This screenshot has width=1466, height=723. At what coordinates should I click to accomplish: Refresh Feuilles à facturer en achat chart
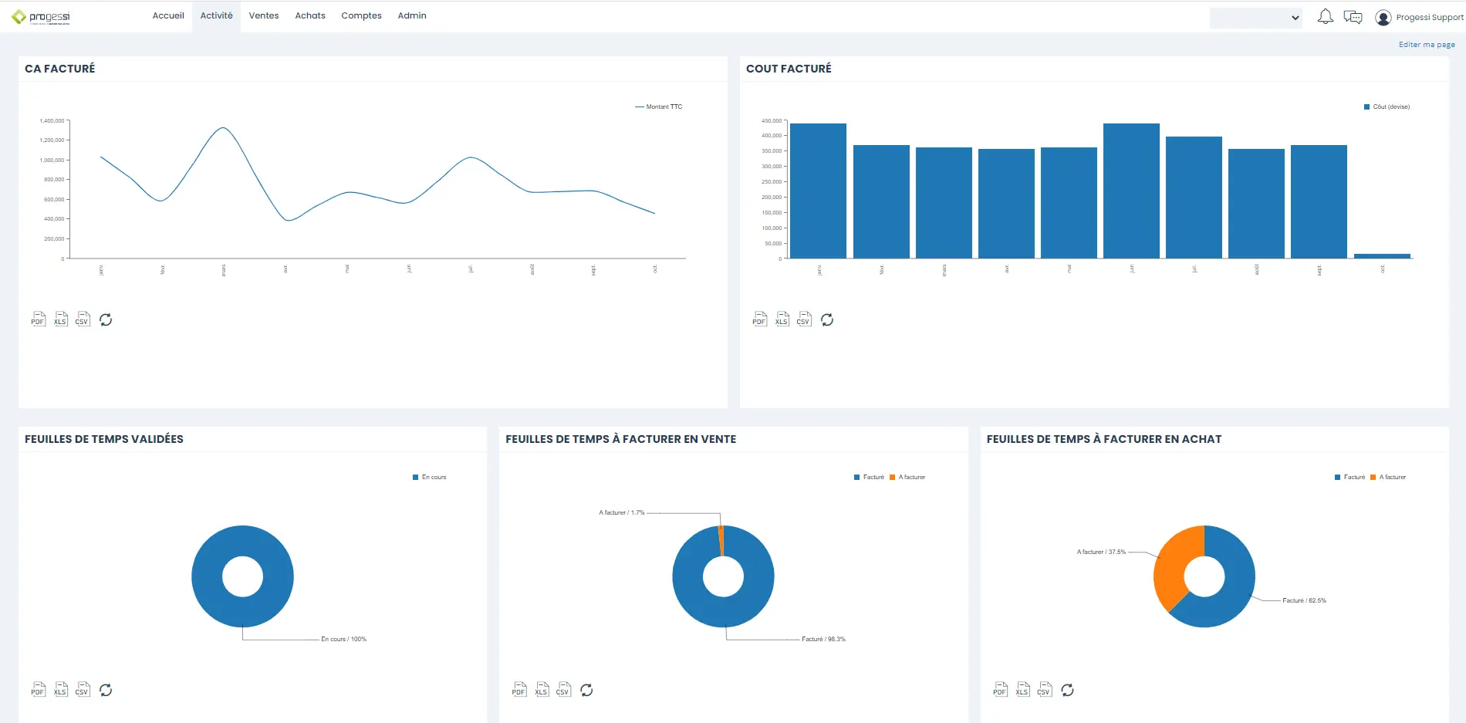pyautogui.click(x=1067, y=690)
